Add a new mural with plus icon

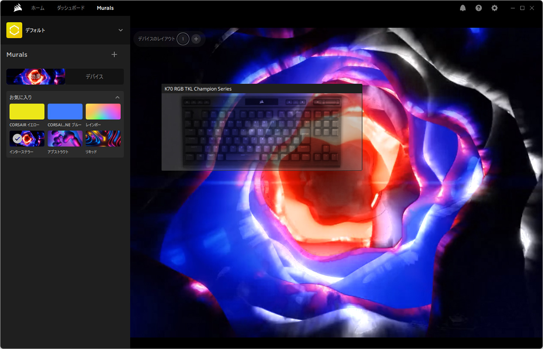point(114,54)
